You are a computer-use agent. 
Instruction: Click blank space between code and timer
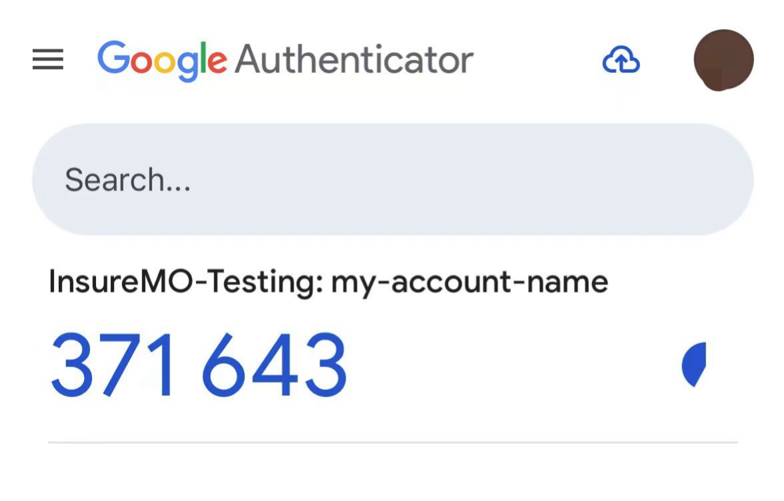point(515,365)
